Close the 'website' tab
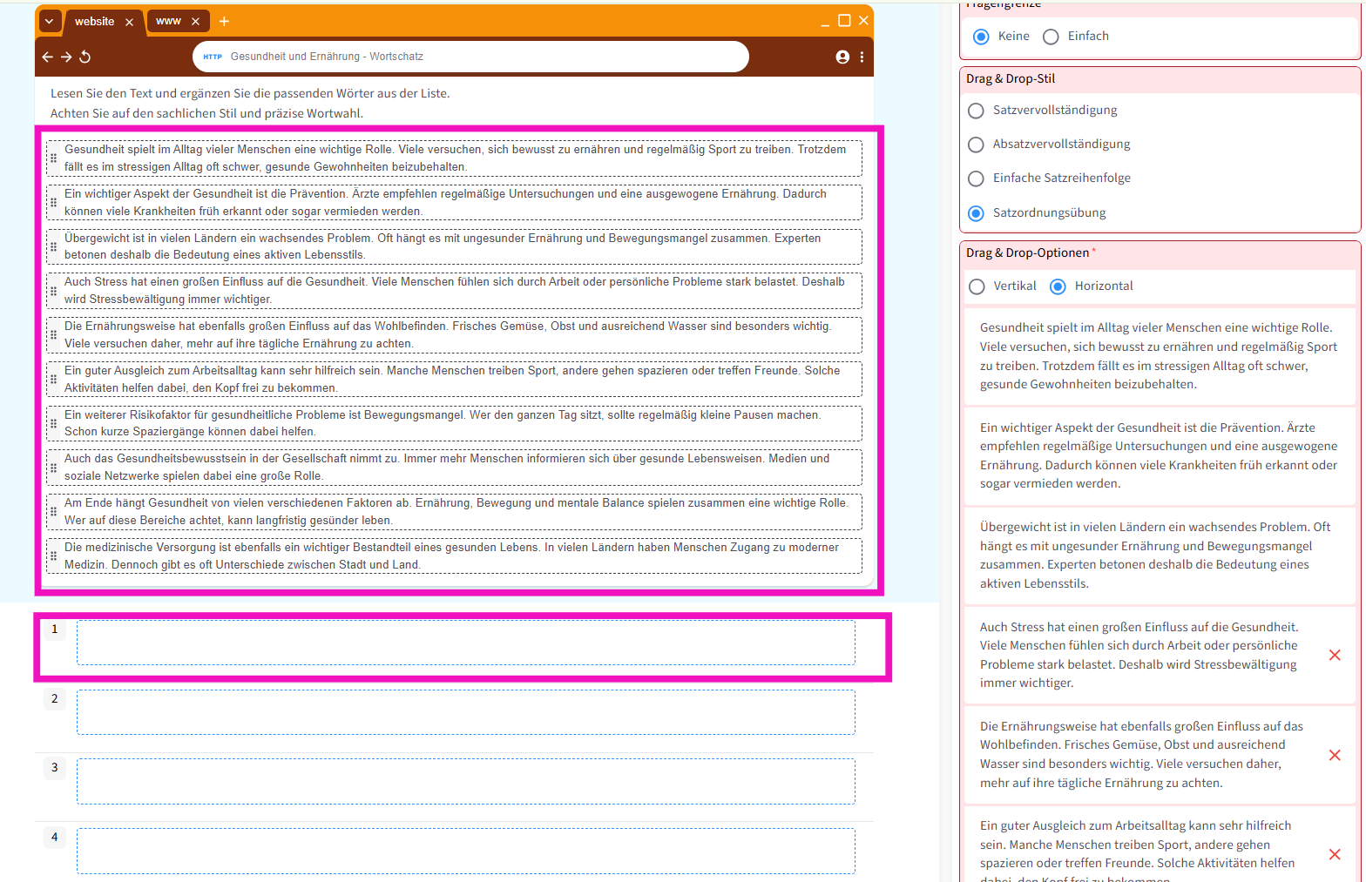This screenshot has height=882, width=1366. tap(129, 22)
